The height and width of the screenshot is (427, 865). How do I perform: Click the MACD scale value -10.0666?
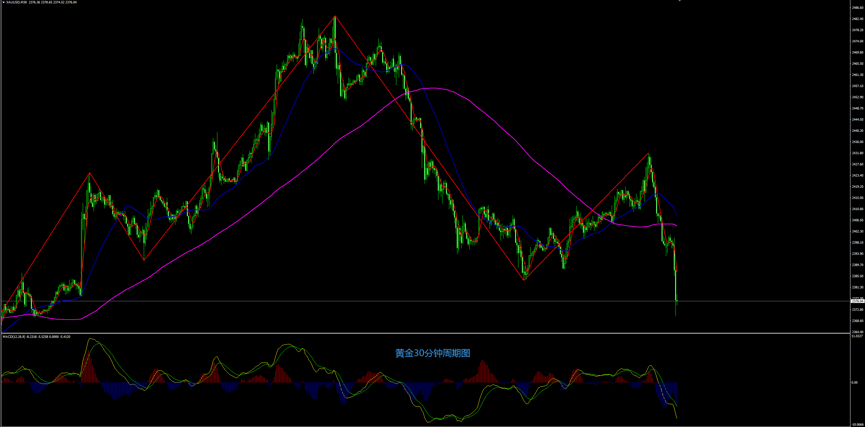click(858, 424)
